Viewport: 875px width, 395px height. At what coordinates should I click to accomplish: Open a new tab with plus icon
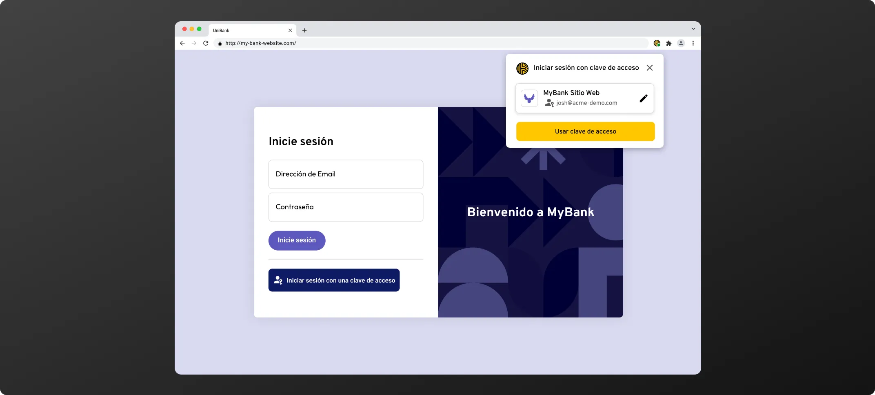tap(304, 31)
